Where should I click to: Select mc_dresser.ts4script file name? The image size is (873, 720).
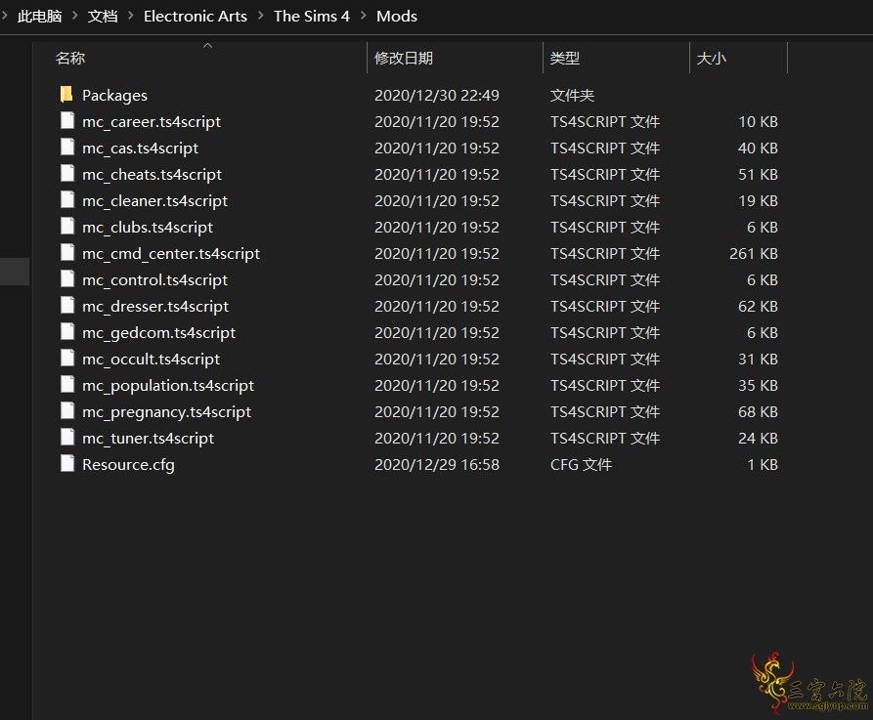[x=155, y=306]
